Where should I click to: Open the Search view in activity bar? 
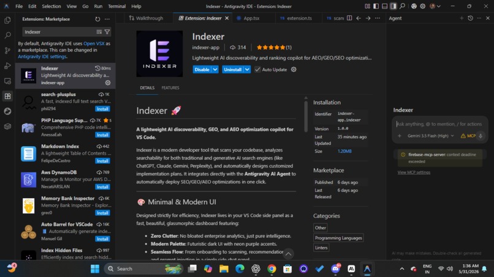pos(7,35)
